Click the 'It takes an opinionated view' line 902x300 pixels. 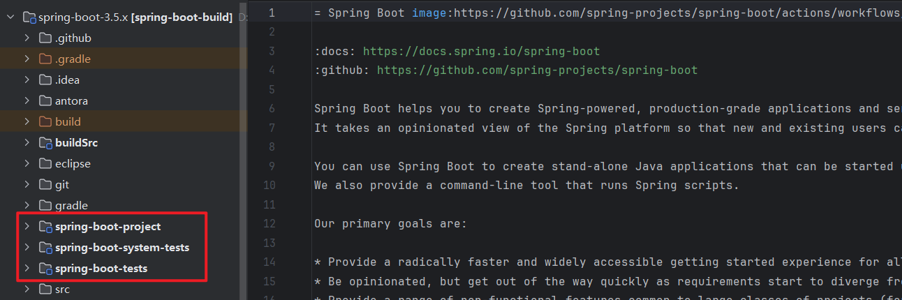pos(607,128)
